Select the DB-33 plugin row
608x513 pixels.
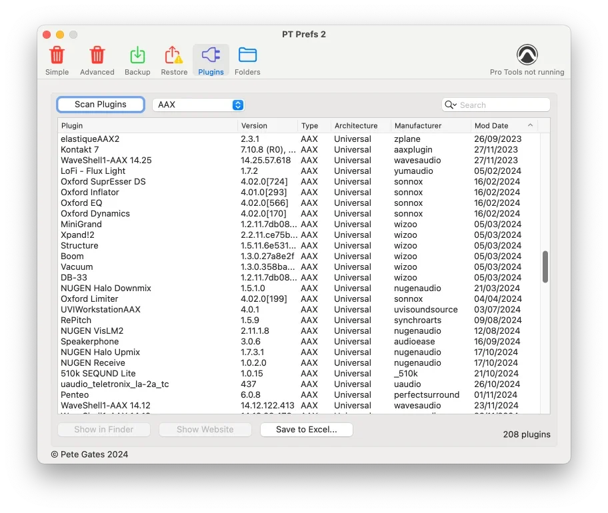click(299, 277)
